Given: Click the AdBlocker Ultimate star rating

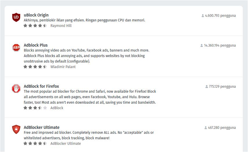Looking at the screenshot, I should pos(35,144).
